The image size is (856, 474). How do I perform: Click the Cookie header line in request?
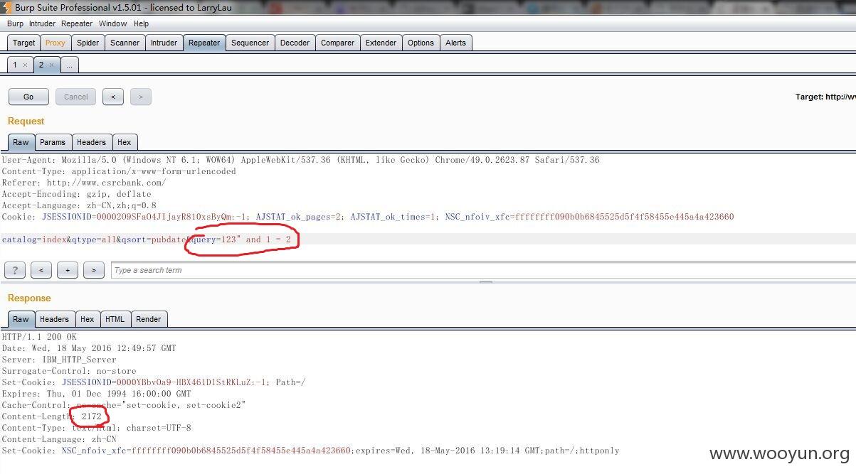[367, 217]
